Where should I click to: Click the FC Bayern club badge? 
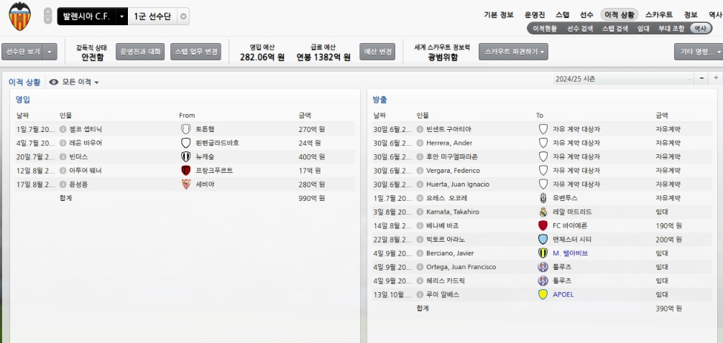[x=543, y=225]
